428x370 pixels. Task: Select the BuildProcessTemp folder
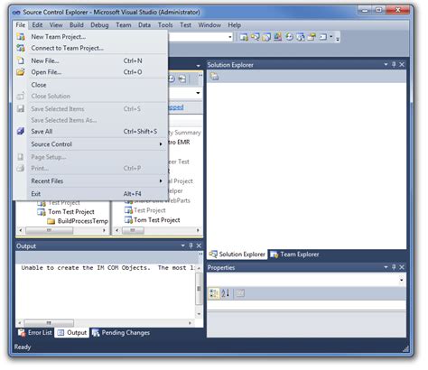pyautogui.click(x=83, y=221)
